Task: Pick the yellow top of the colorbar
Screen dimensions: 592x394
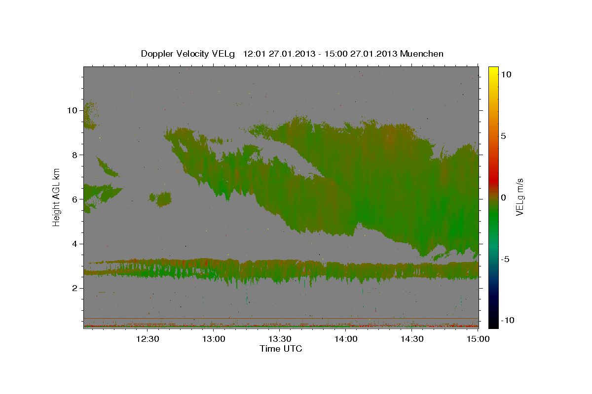Action: click(493, 71)
